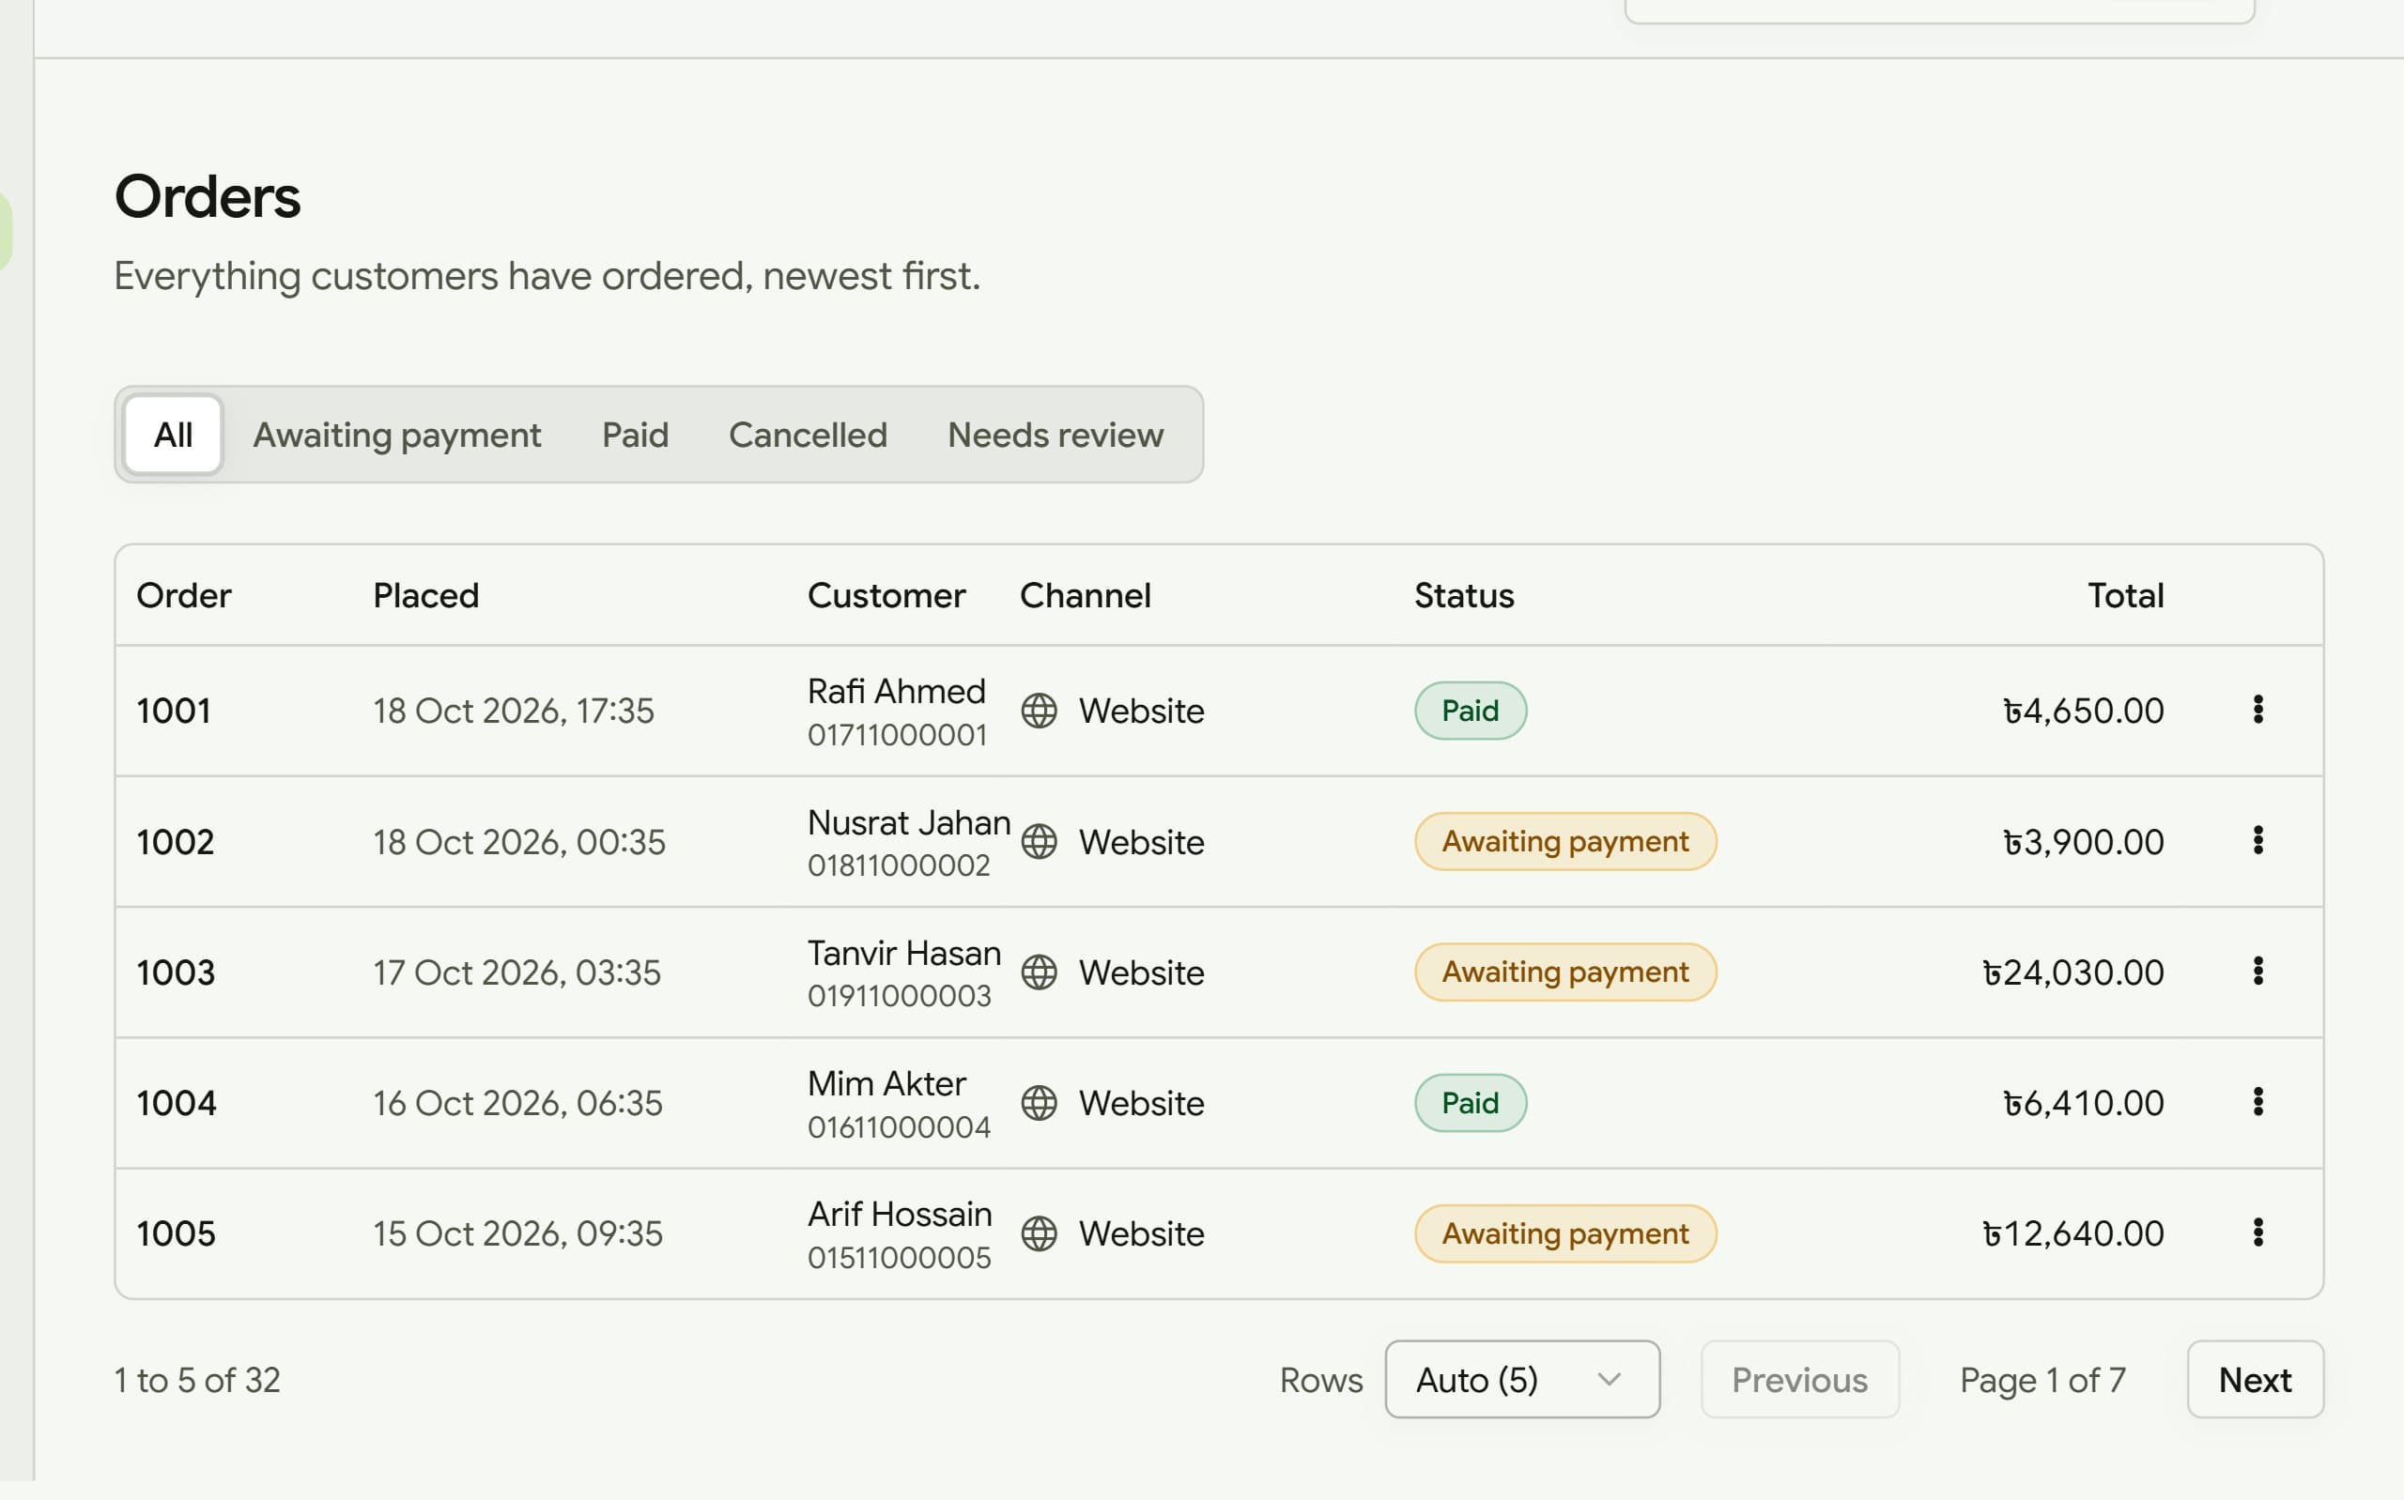Open the kebab menu for order 1004
The height and width of the screenshot is (1500, 2404).
2258,1102
